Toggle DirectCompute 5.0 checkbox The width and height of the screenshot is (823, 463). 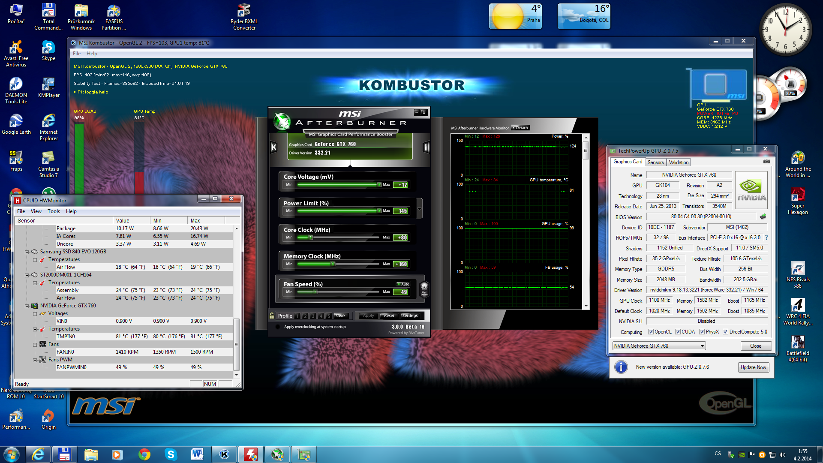pyautogui.click(x=725, y=332)
